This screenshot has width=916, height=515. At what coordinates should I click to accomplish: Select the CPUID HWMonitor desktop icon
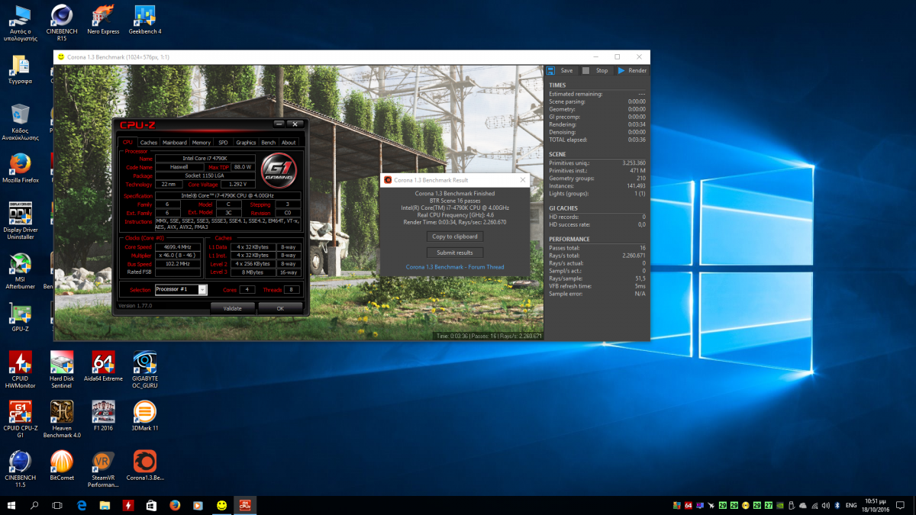20,370
